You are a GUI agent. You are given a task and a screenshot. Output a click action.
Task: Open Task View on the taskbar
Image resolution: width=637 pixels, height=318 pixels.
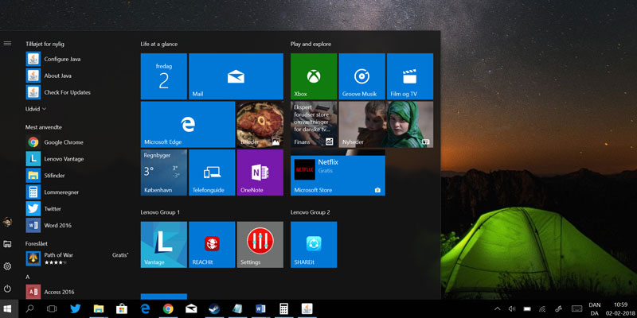pos(52,309)
